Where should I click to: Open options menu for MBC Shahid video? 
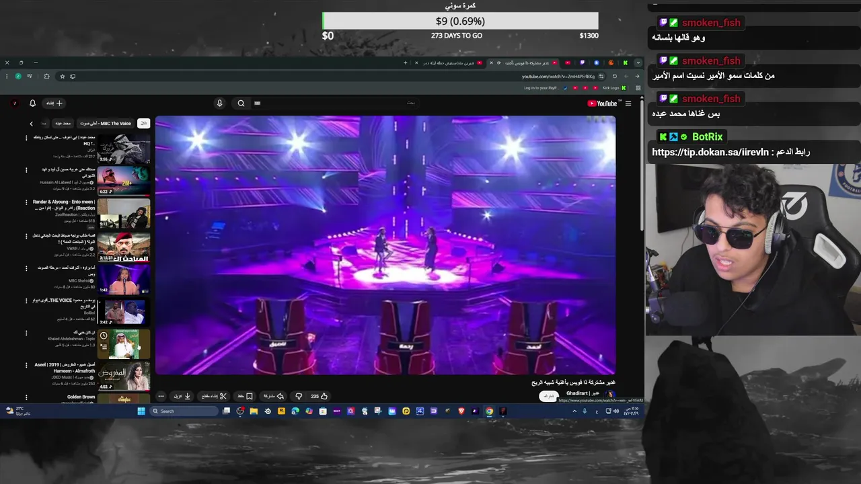coord(26,268)
